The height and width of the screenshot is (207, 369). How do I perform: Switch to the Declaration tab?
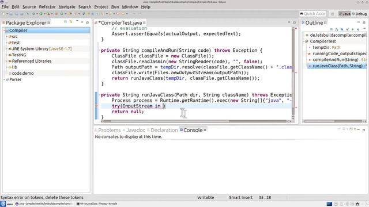163,130
